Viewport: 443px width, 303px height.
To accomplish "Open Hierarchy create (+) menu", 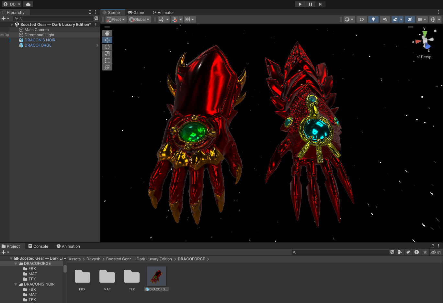I will 6,18.
